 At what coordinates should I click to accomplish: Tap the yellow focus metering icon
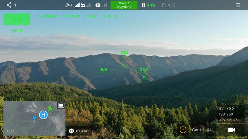click(183, 130)
